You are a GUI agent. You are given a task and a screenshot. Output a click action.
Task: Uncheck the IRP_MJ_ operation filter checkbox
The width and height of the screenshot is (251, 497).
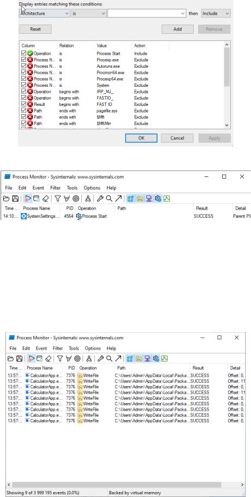point(24,92)
